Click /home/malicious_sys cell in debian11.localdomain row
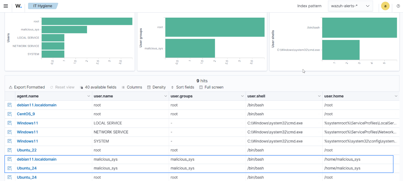 pyautogui.click(x=361, y=159)
